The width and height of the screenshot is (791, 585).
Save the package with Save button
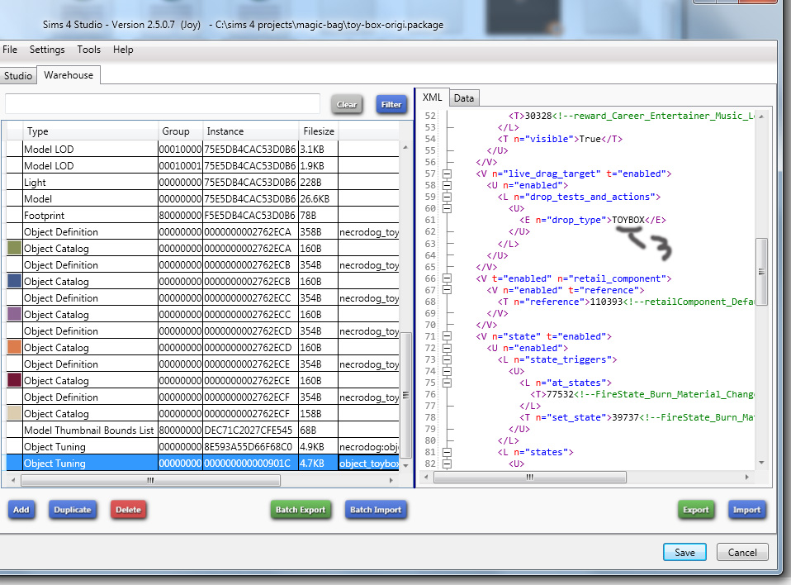(684, 552)
